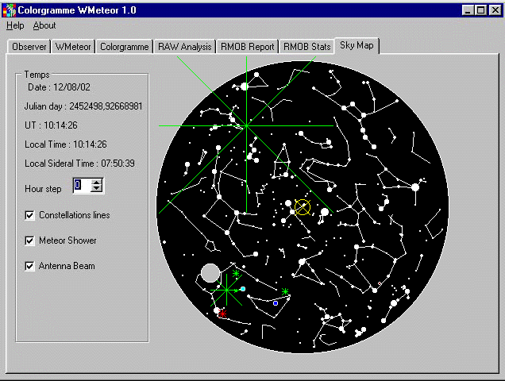Switch to the Observer tab
Image resolution: width=505 pixels, height=381 pixels.
point(29,47)
